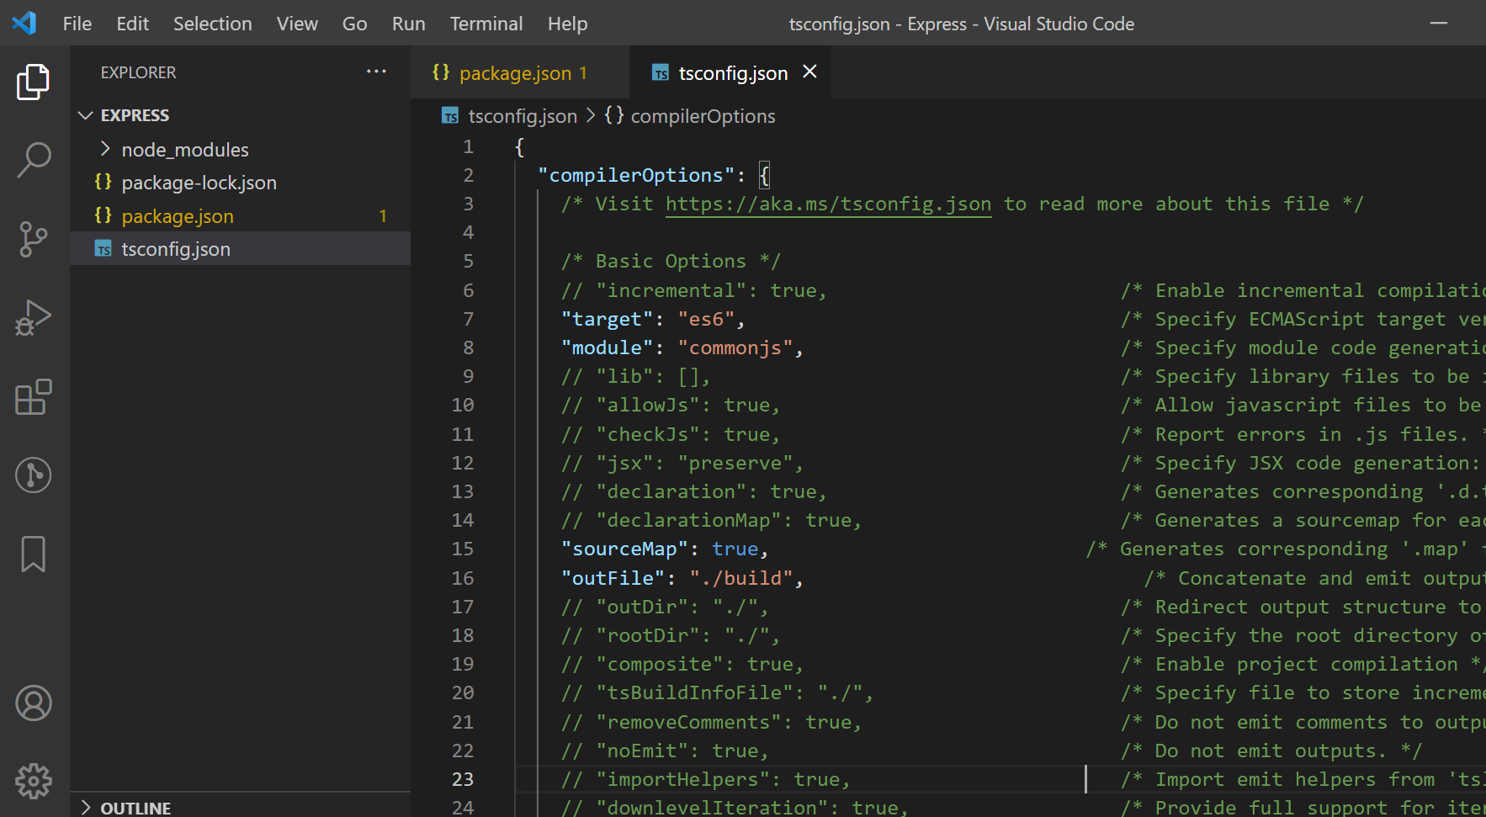
Task: Open the Terminal menu
Action: coord(486,23)
